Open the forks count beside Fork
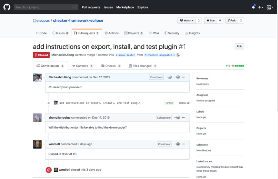Image resolution: width=278 pixels, height=179 pixels. pos(241,21)
